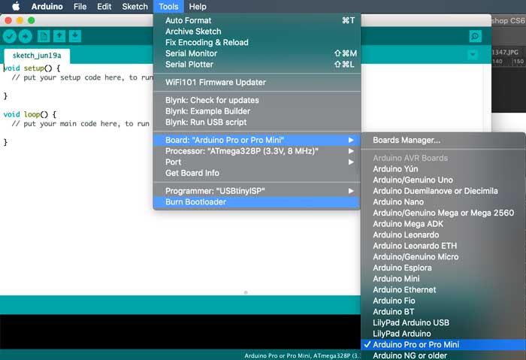Select Arduino Leonardo ETH board

click(x=443, y=246)
